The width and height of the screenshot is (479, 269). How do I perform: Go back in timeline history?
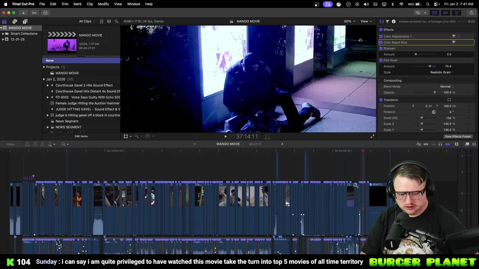click(x=195, y=144)
